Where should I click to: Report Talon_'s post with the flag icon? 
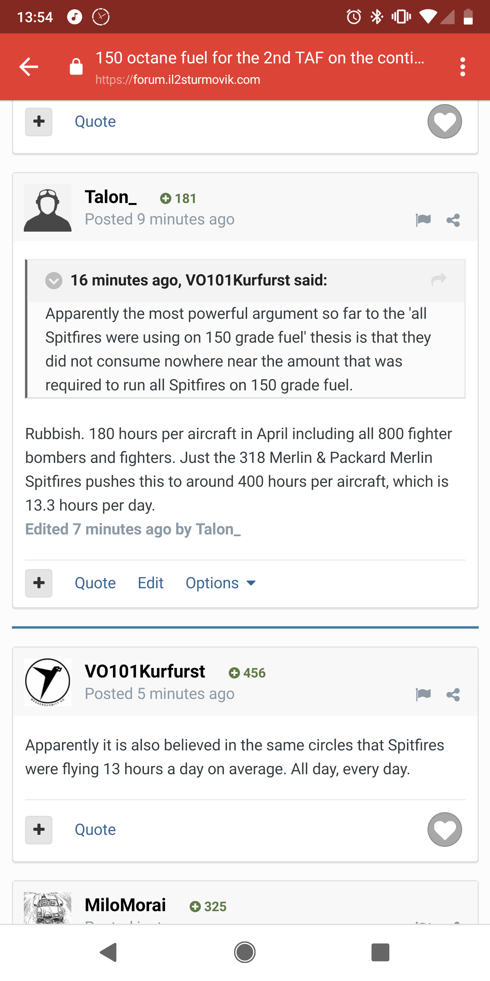pyautogui.click(x=423, y=220)
